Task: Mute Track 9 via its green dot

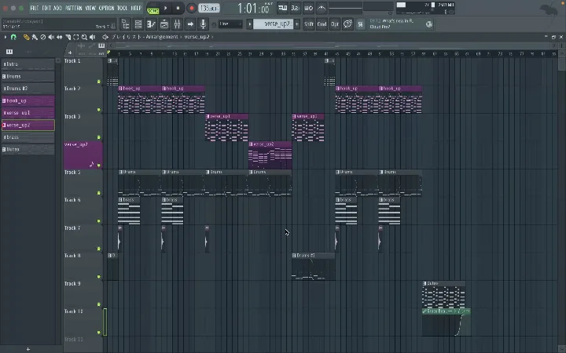Action: pos(99,304)
